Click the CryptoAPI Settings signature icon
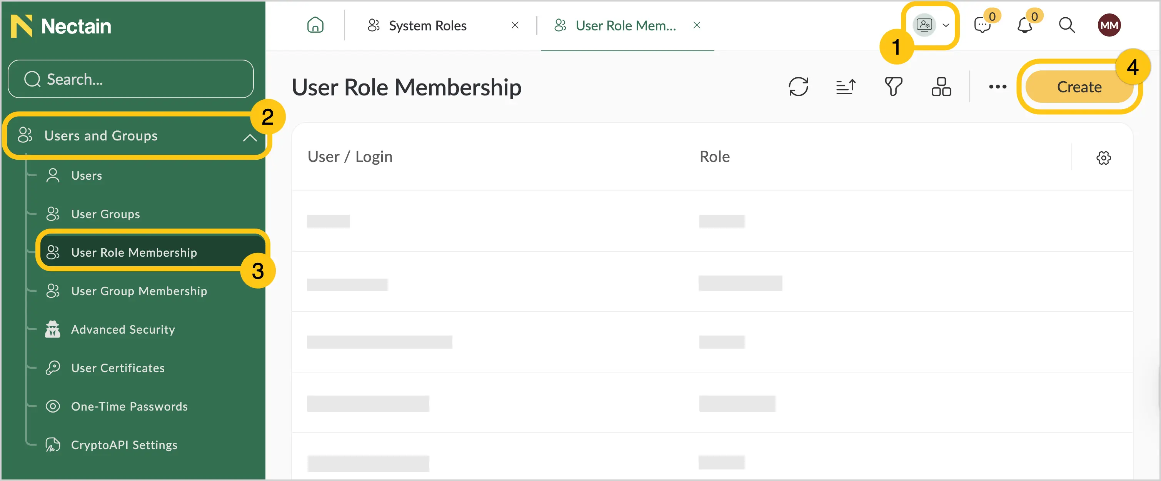The height and width of the screenshot is (481, 1161). [x=53, y=444]
